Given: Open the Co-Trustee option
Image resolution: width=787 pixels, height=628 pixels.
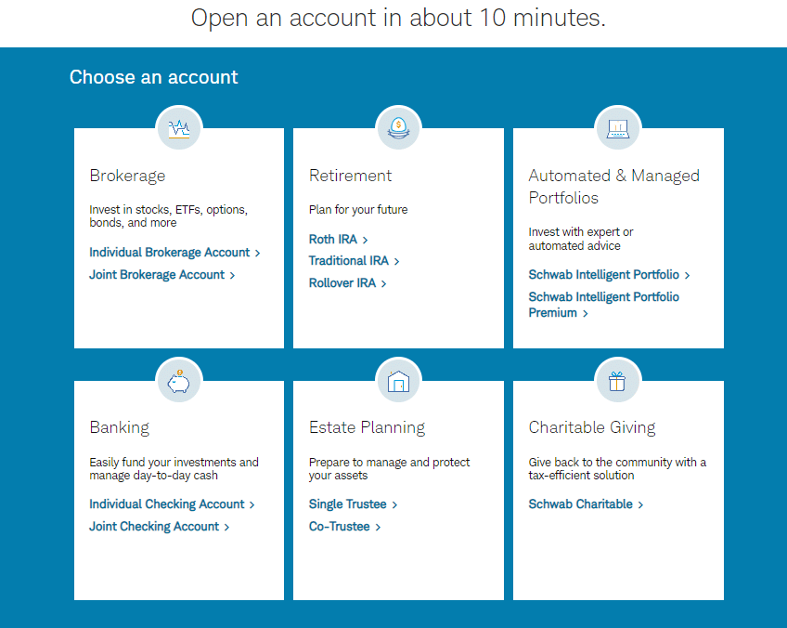Looking at the screenshot, I should coord(339,526).
